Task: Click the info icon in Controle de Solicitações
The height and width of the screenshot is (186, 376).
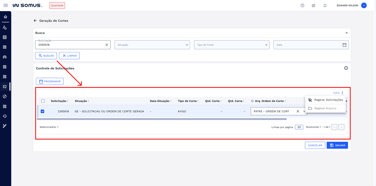Action: [x=346, y=68]
